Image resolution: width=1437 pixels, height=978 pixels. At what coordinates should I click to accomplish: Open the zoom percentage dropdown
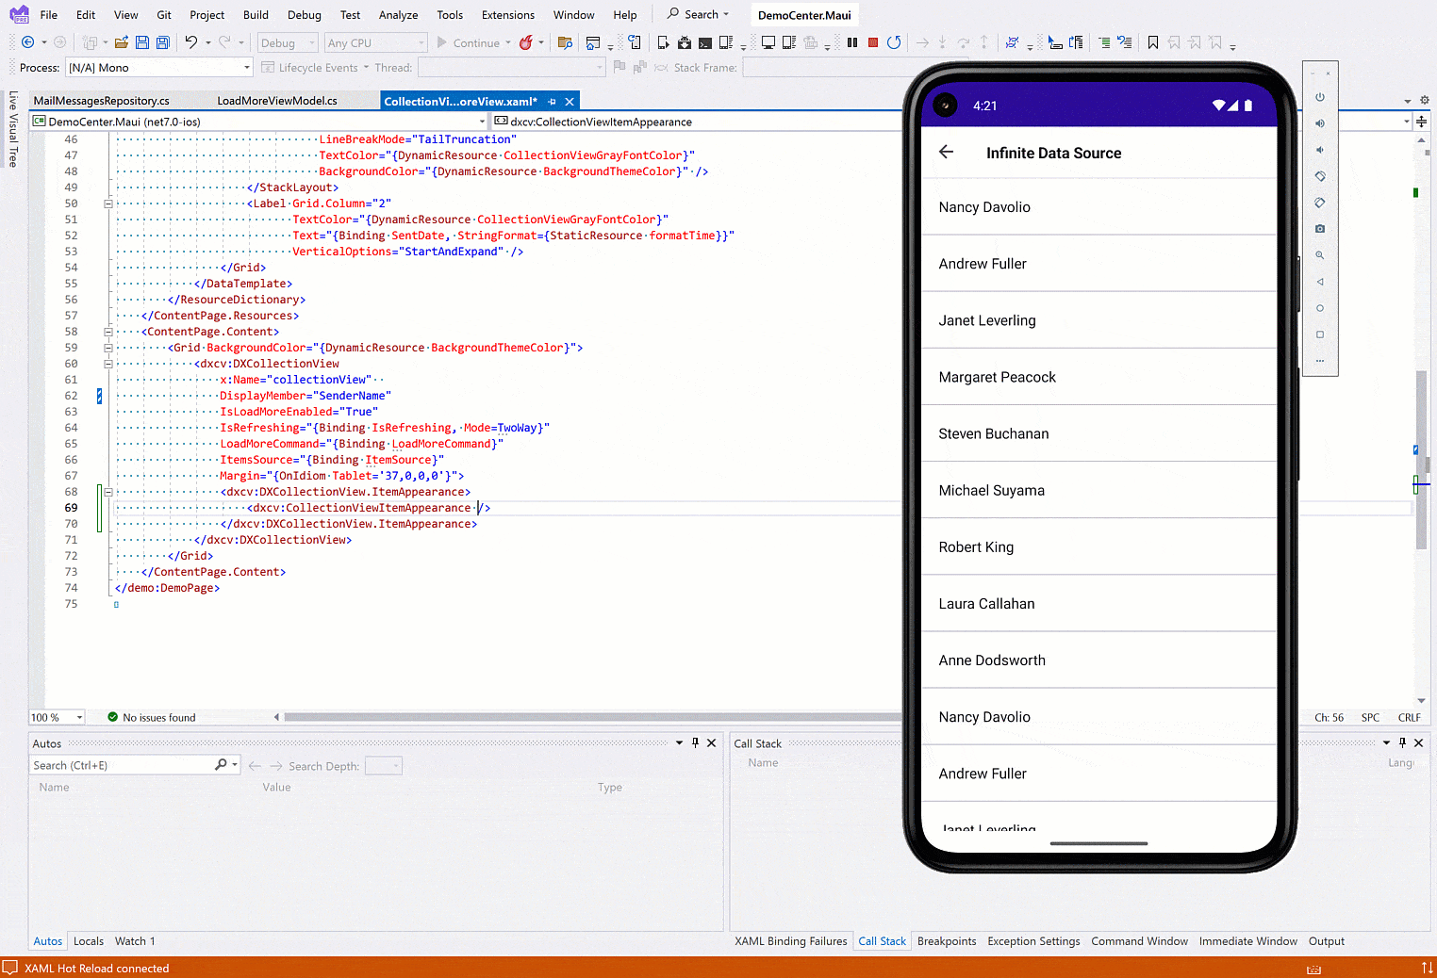[x=57, y=717]
